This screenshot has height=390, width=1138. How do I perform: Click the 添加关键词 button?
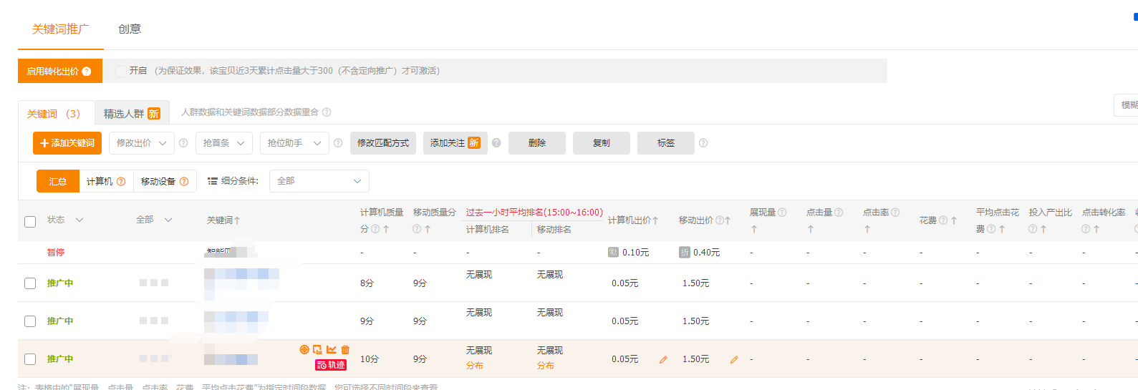67,143
